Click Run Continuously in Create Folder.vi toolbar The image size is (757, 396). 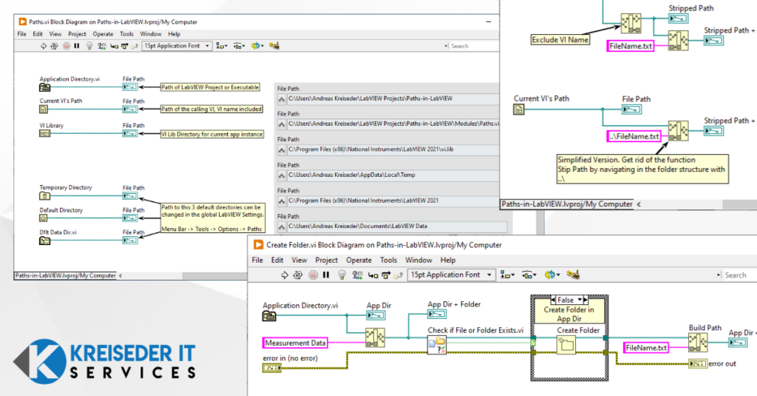(298, 275)
